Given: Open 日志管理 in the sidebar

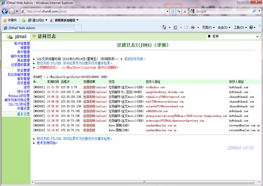Looking at the screenshot, I should pyautogui.click(x=24, y=83).
